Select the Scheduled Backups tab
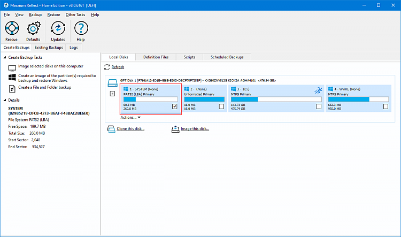The width and height of the screenshot is (401, 237). point(227,57)
